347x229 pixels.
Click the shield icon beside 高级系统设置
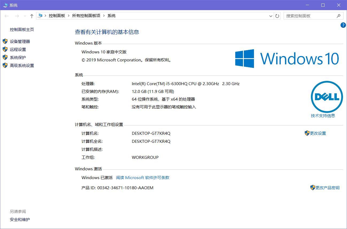click(x=5, y=65)
